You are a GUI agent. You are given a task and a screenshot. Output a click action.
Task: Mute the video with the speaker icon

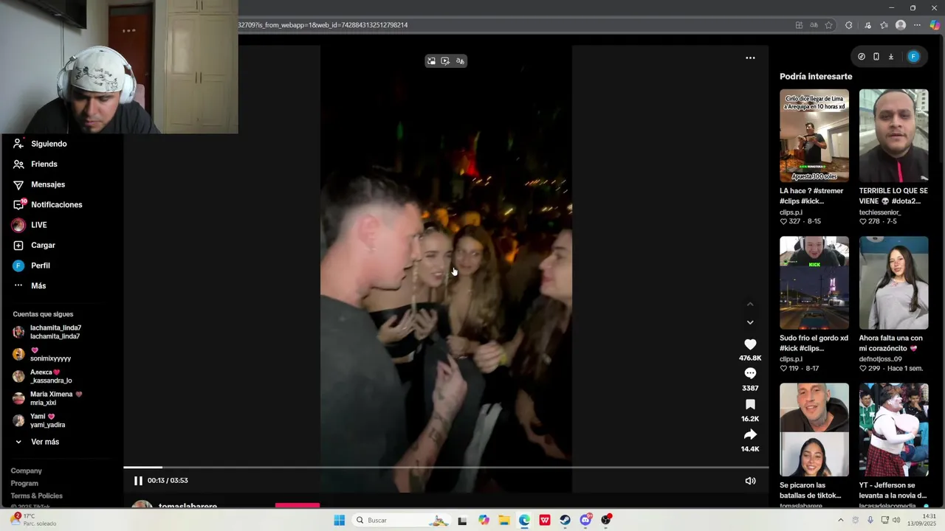coord(750,481)
